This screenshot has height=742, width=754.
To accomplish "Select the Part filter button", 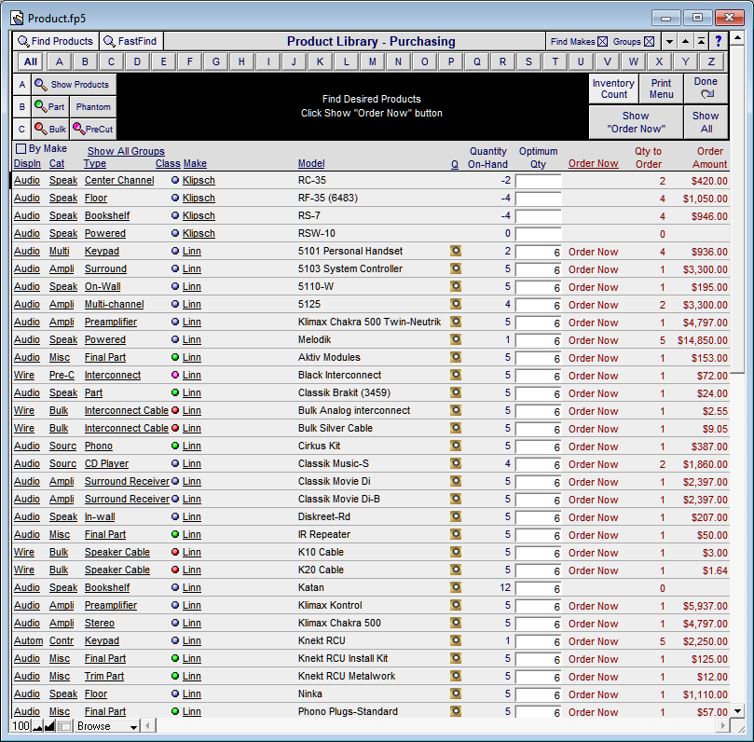I will coord(50,107).
